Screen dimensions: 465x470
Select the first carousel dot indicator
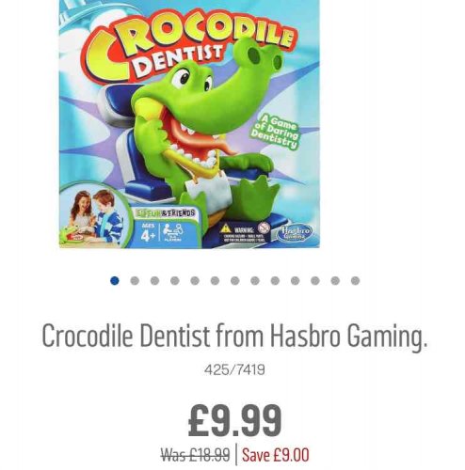point(115,280)
